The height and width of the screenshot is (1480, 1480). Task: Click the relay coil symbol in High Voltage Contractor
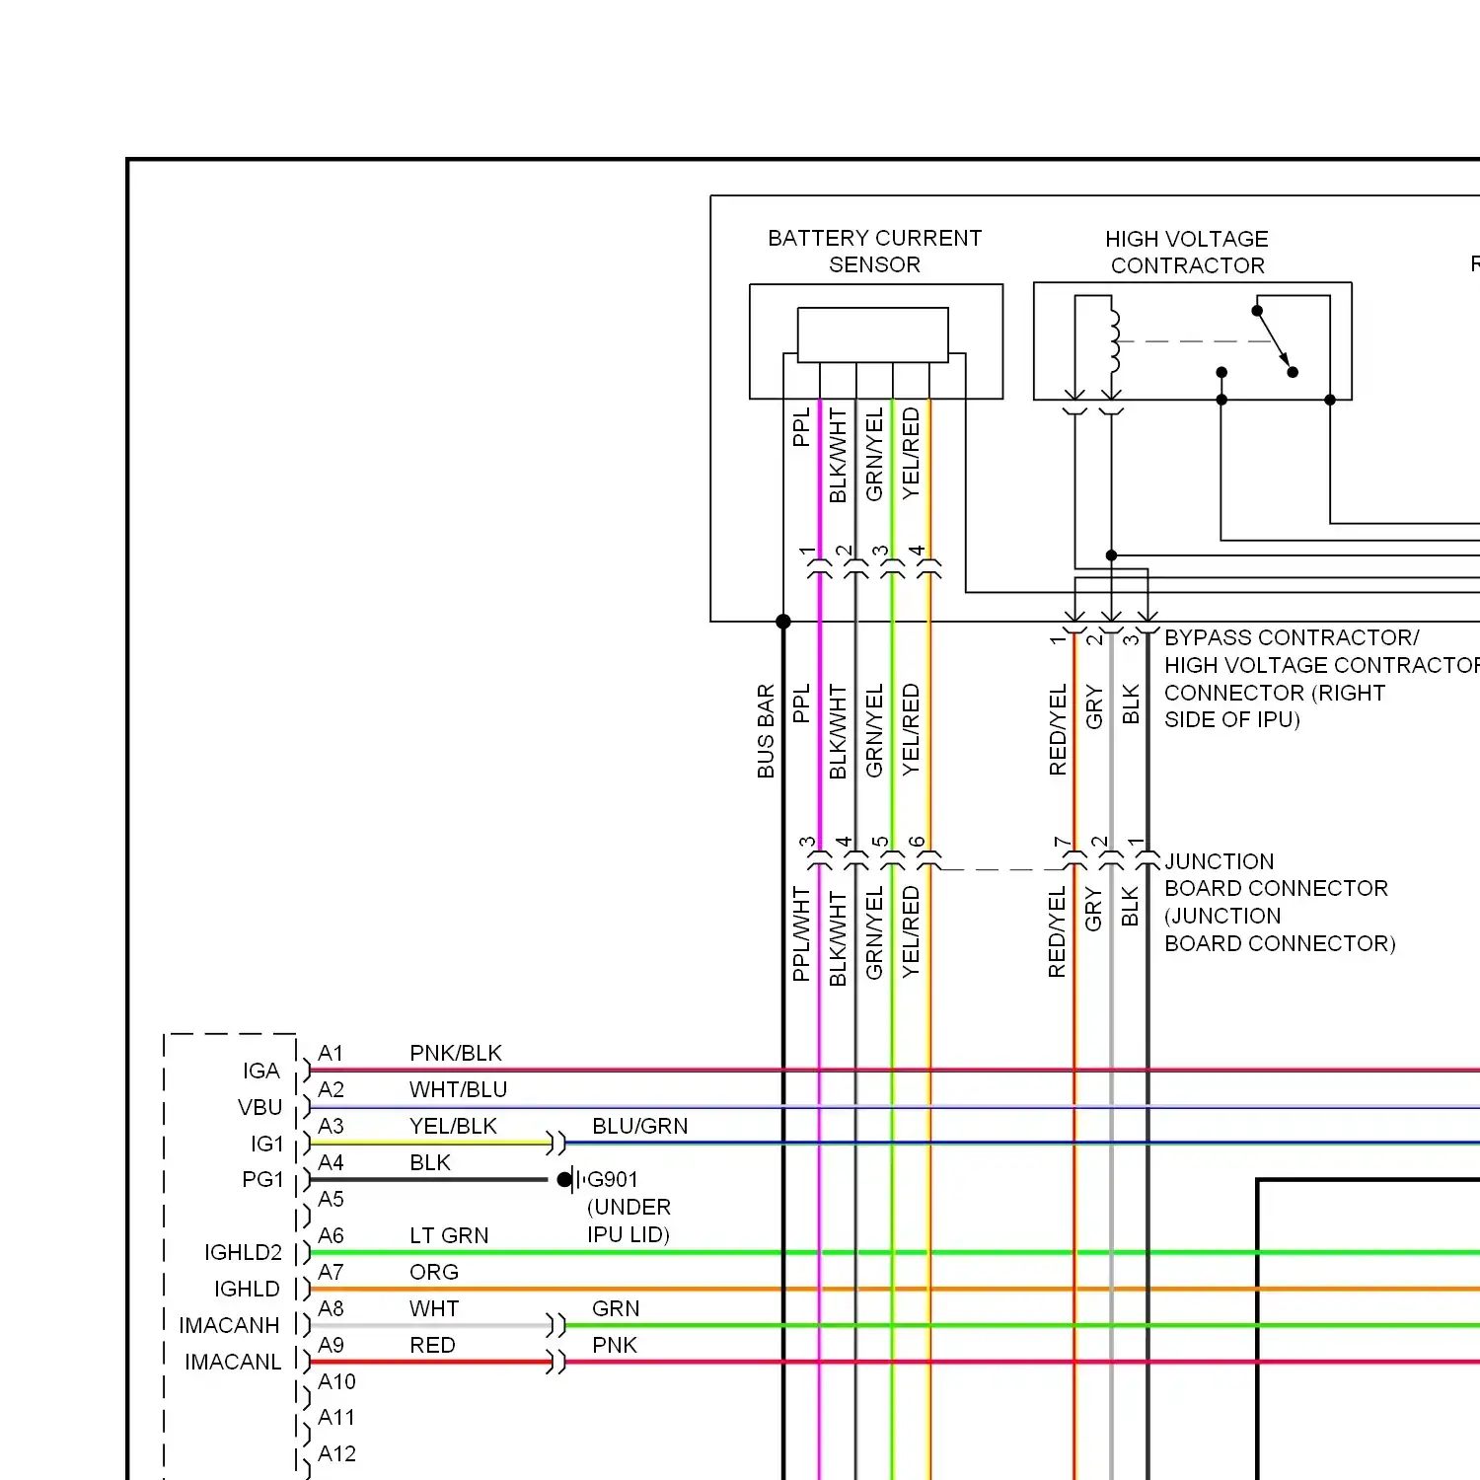click(1114, 341)
